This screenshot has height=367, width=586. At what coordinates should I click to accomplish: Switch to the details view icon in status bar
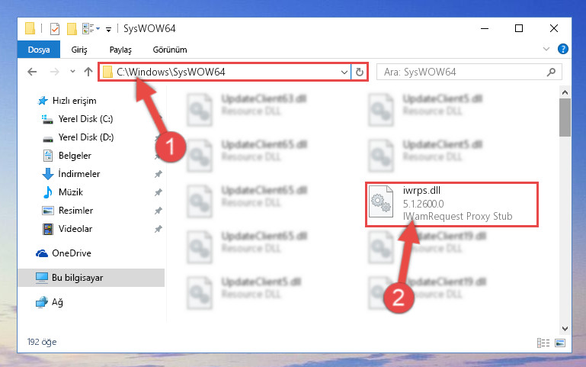543,343
